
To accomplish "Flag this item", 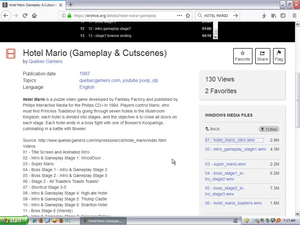I will coord(279,56).
